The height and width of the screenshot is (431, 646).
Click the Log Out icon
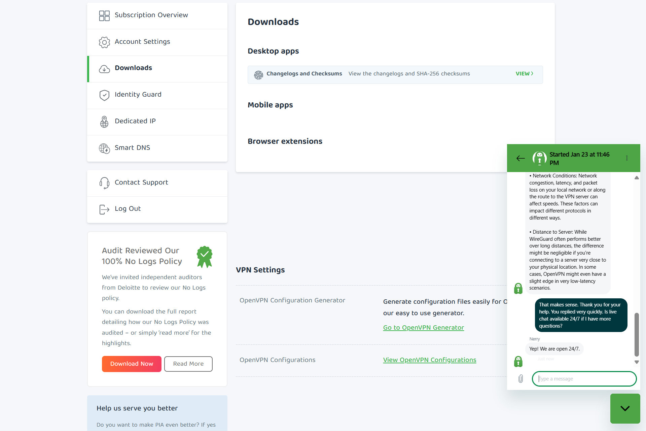104,209
